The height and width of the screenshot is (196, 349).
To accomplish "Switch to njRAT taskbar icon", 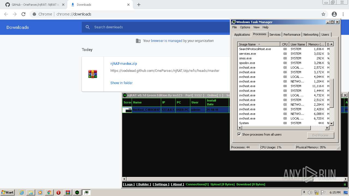I will coord(77,192).
